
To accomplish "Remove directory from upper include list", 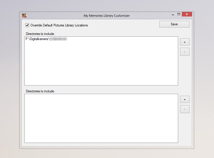I will (x=185, y=52).
